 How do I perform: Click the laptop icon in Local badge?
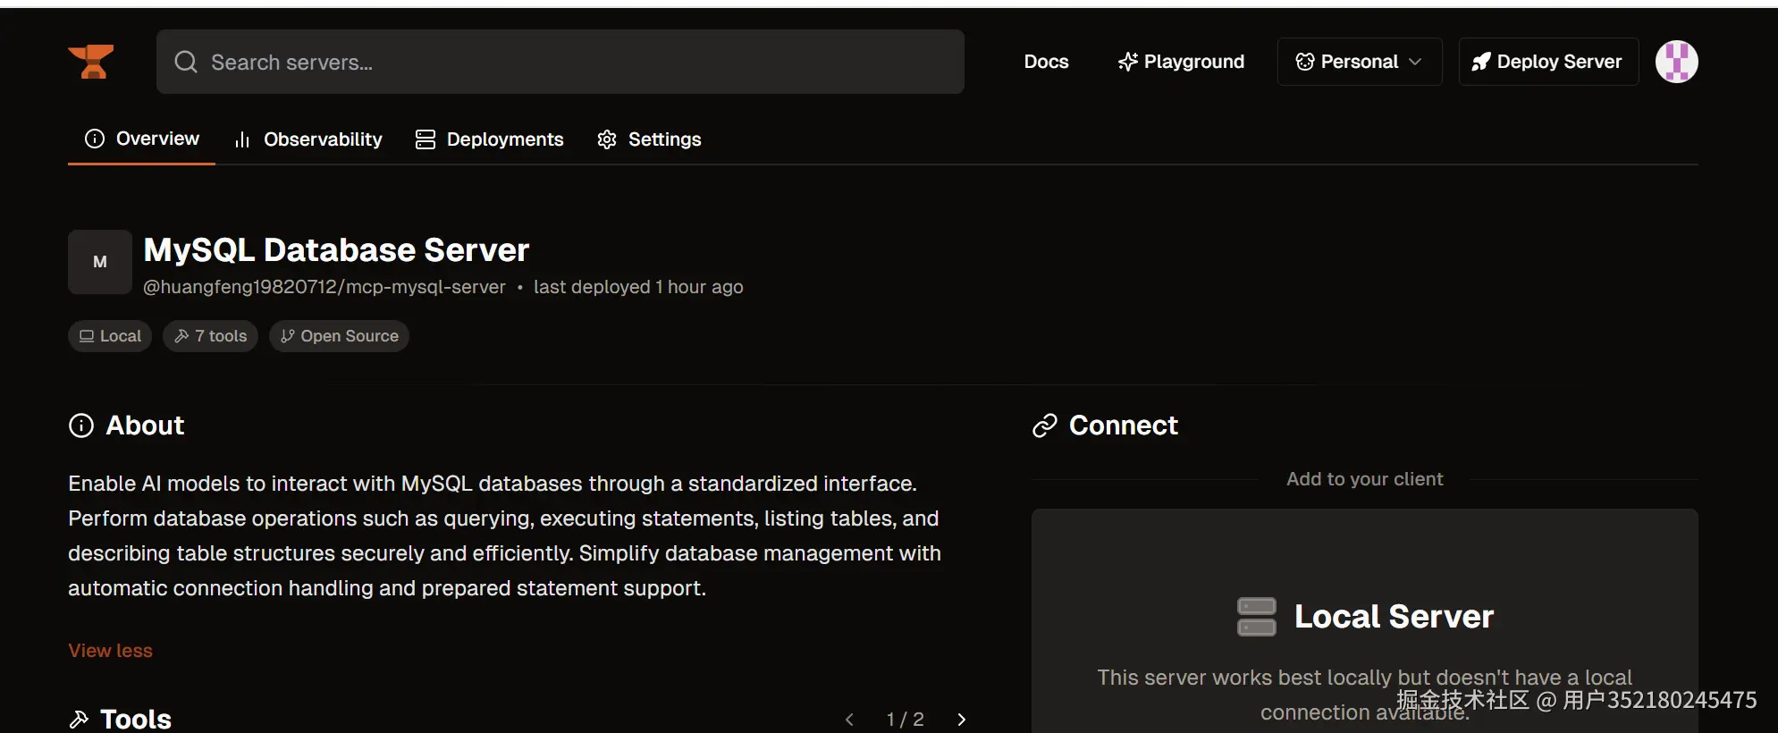(x=87, y=336)
